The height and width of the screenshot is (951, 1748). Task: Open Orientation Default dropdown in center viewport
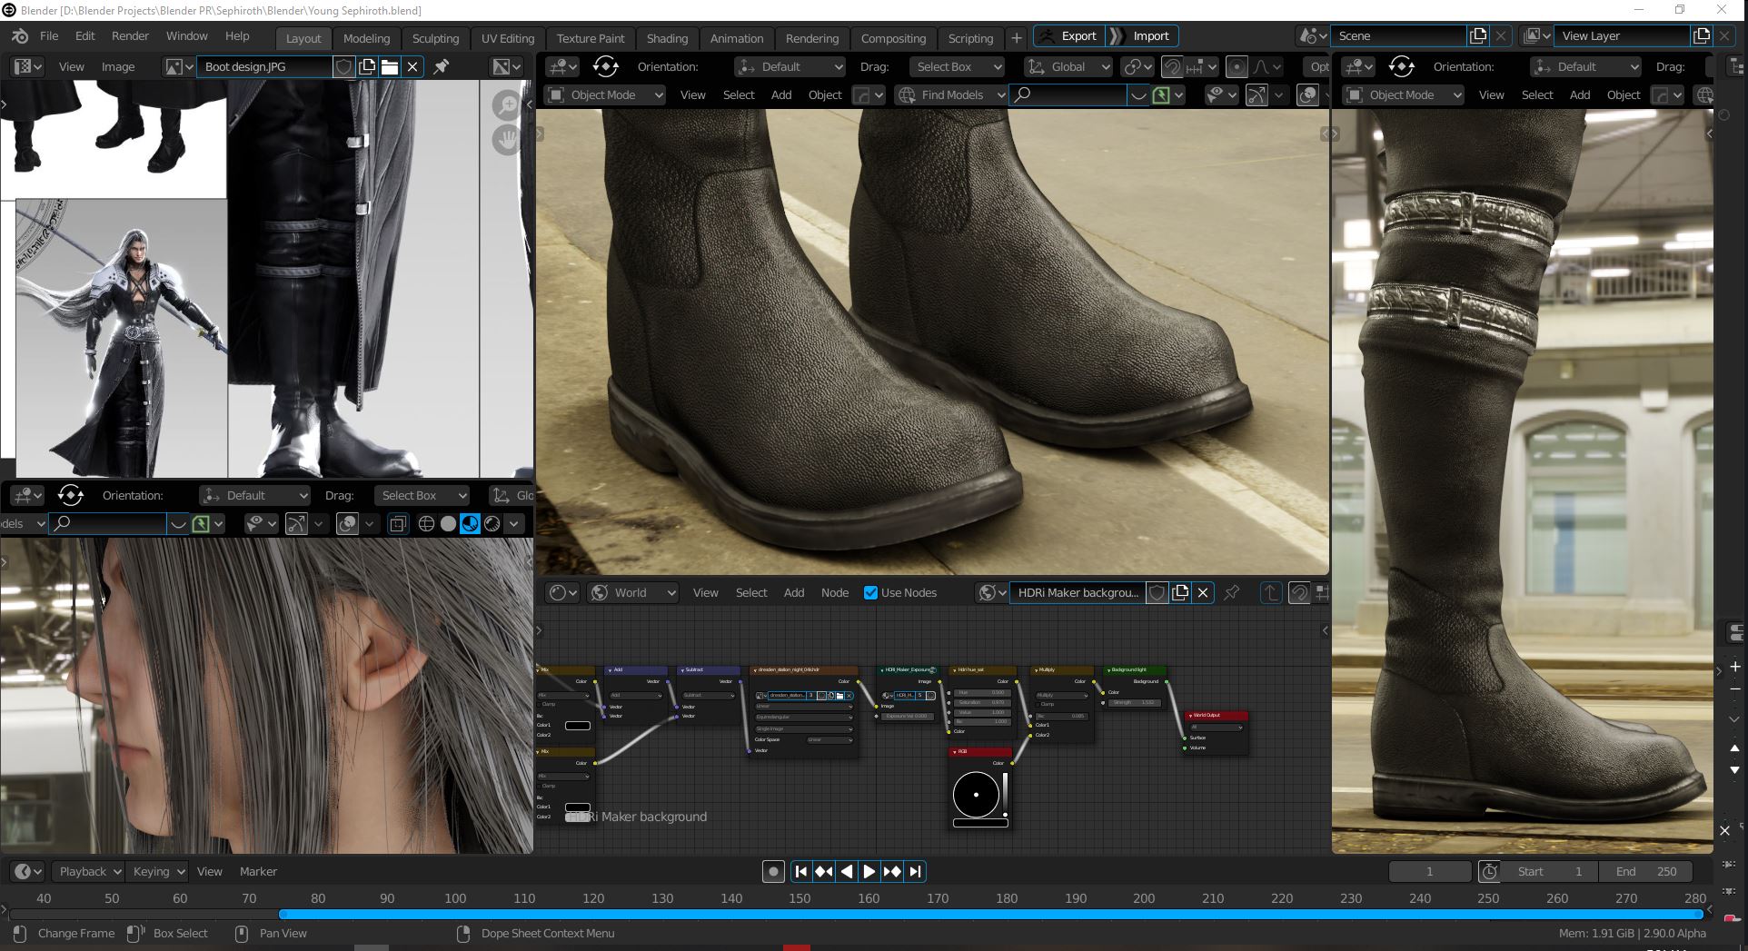[x=790, y=66]
